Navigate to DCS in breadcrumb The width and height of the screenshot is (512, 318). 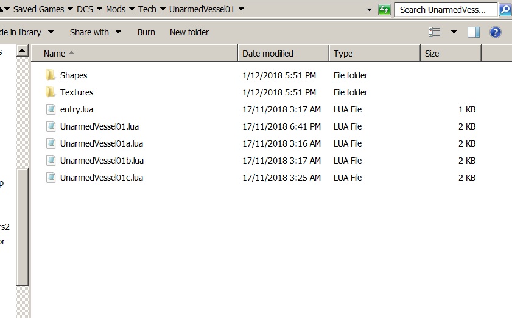85,9
